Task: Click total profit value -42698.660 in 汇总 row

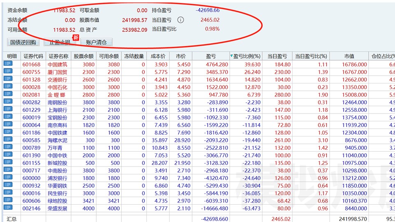Action: pyautogui.click(x=214, y=219)
